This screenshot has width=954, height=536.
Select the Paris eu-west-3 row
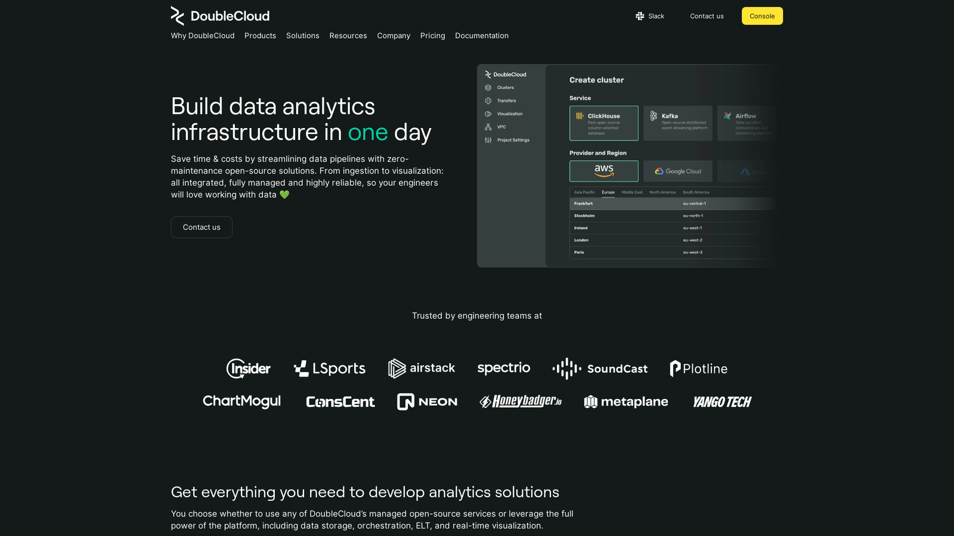672,253
